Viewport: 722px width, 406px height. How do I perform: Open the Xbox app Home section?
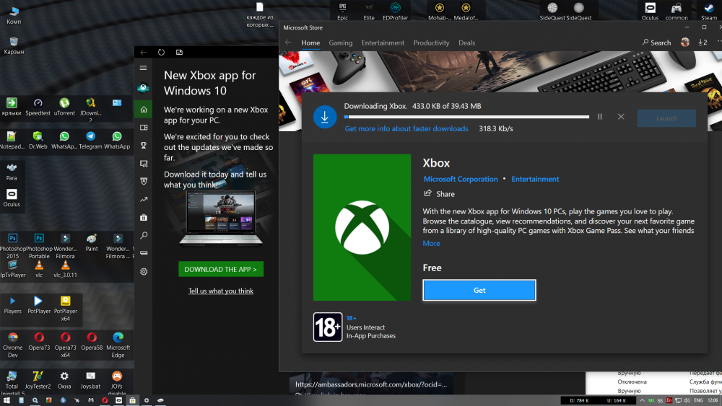(144, 110)
